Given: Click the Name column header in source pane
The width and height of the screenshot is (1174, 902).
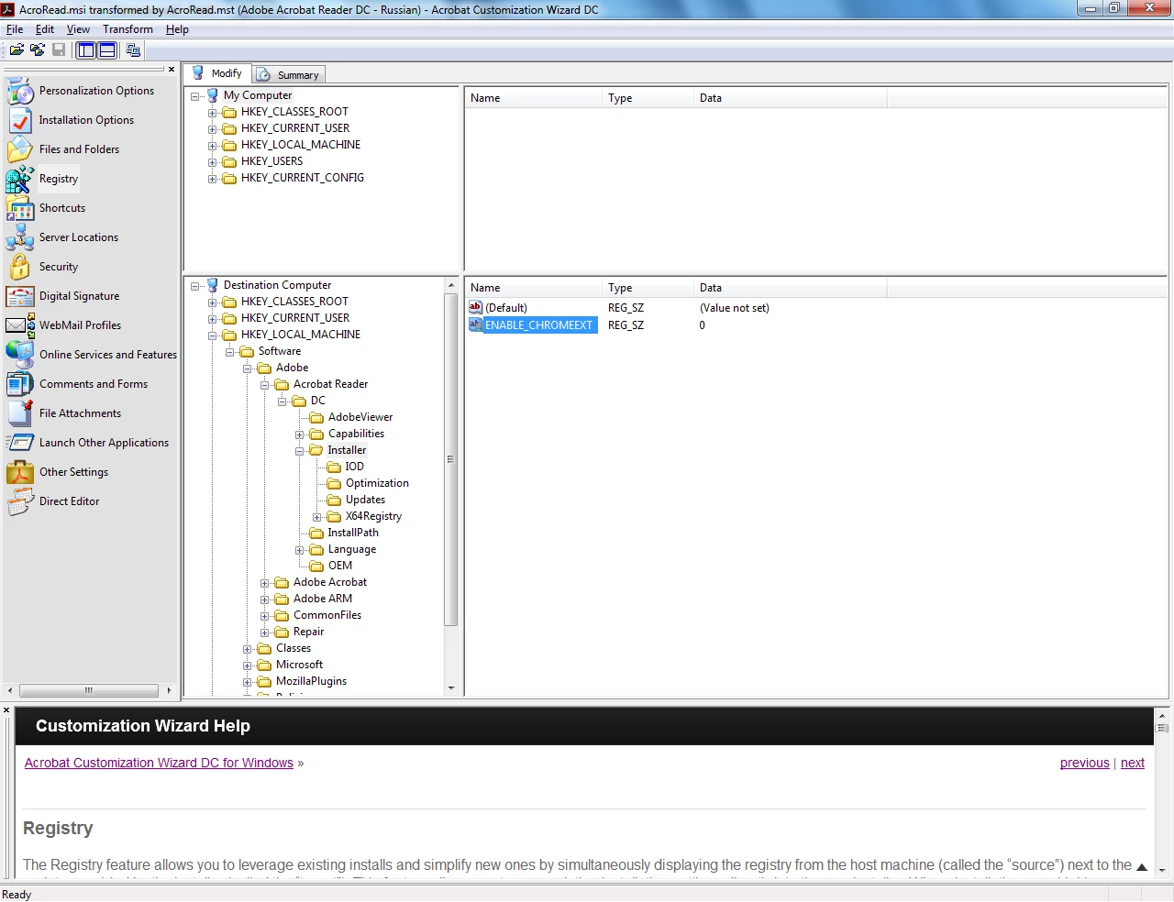Looking at the screenshot, I should click(x=534, y=98).
